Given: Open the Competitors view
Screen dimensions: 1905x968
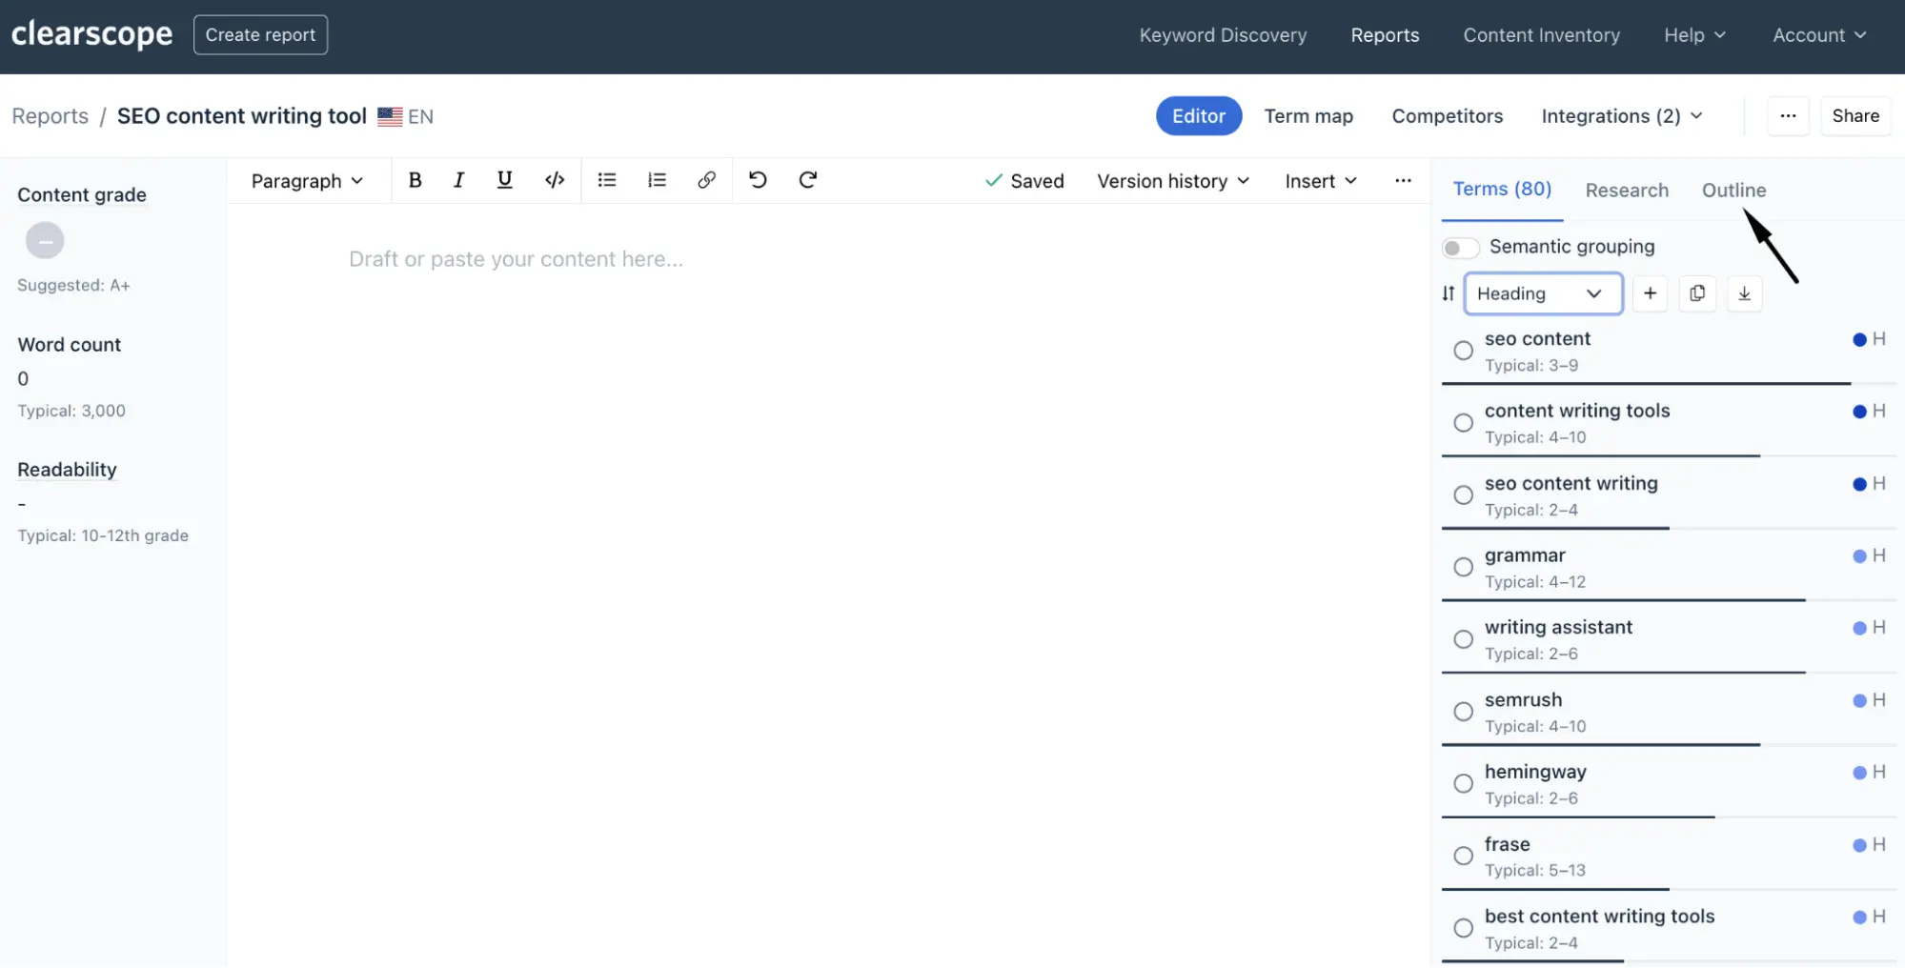Looking at the screenshot, I should [x=1447, y=116].
